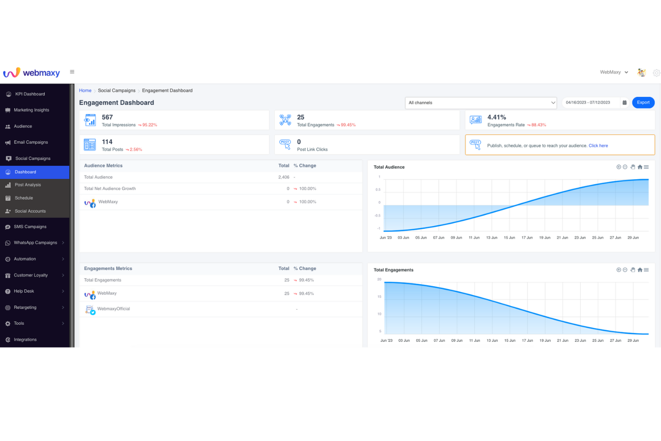Click the webmaxy logo

[x=31, y=72]
